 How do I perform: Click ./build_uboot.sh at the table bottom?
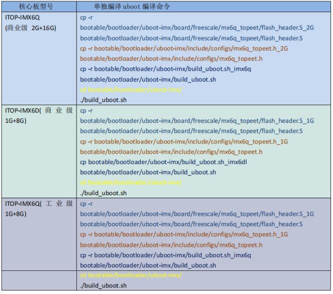(x=103, y=286)
